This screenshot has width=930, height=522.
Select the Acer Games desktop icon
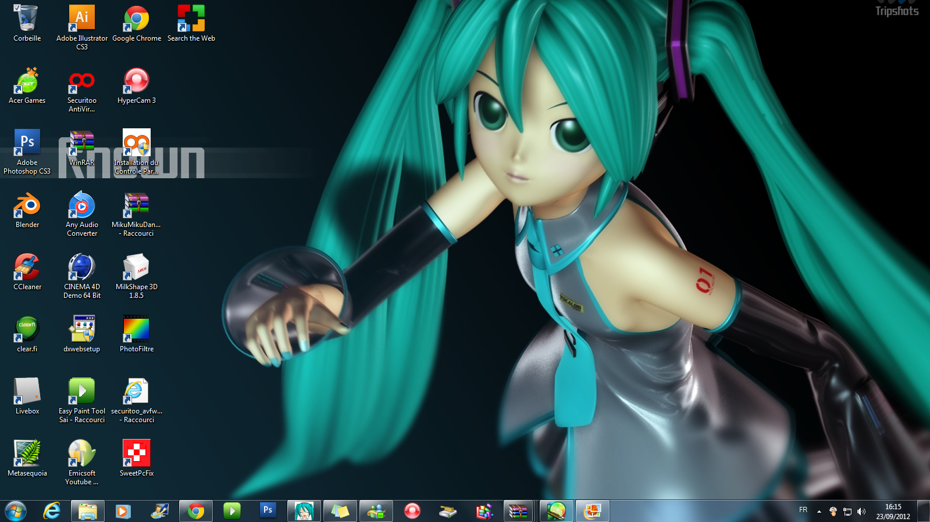coord(27,86)
